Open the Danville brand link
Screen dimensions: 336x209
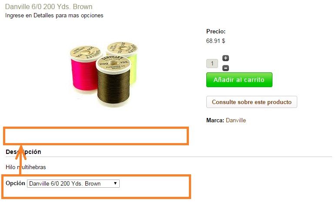click(236, 121)
